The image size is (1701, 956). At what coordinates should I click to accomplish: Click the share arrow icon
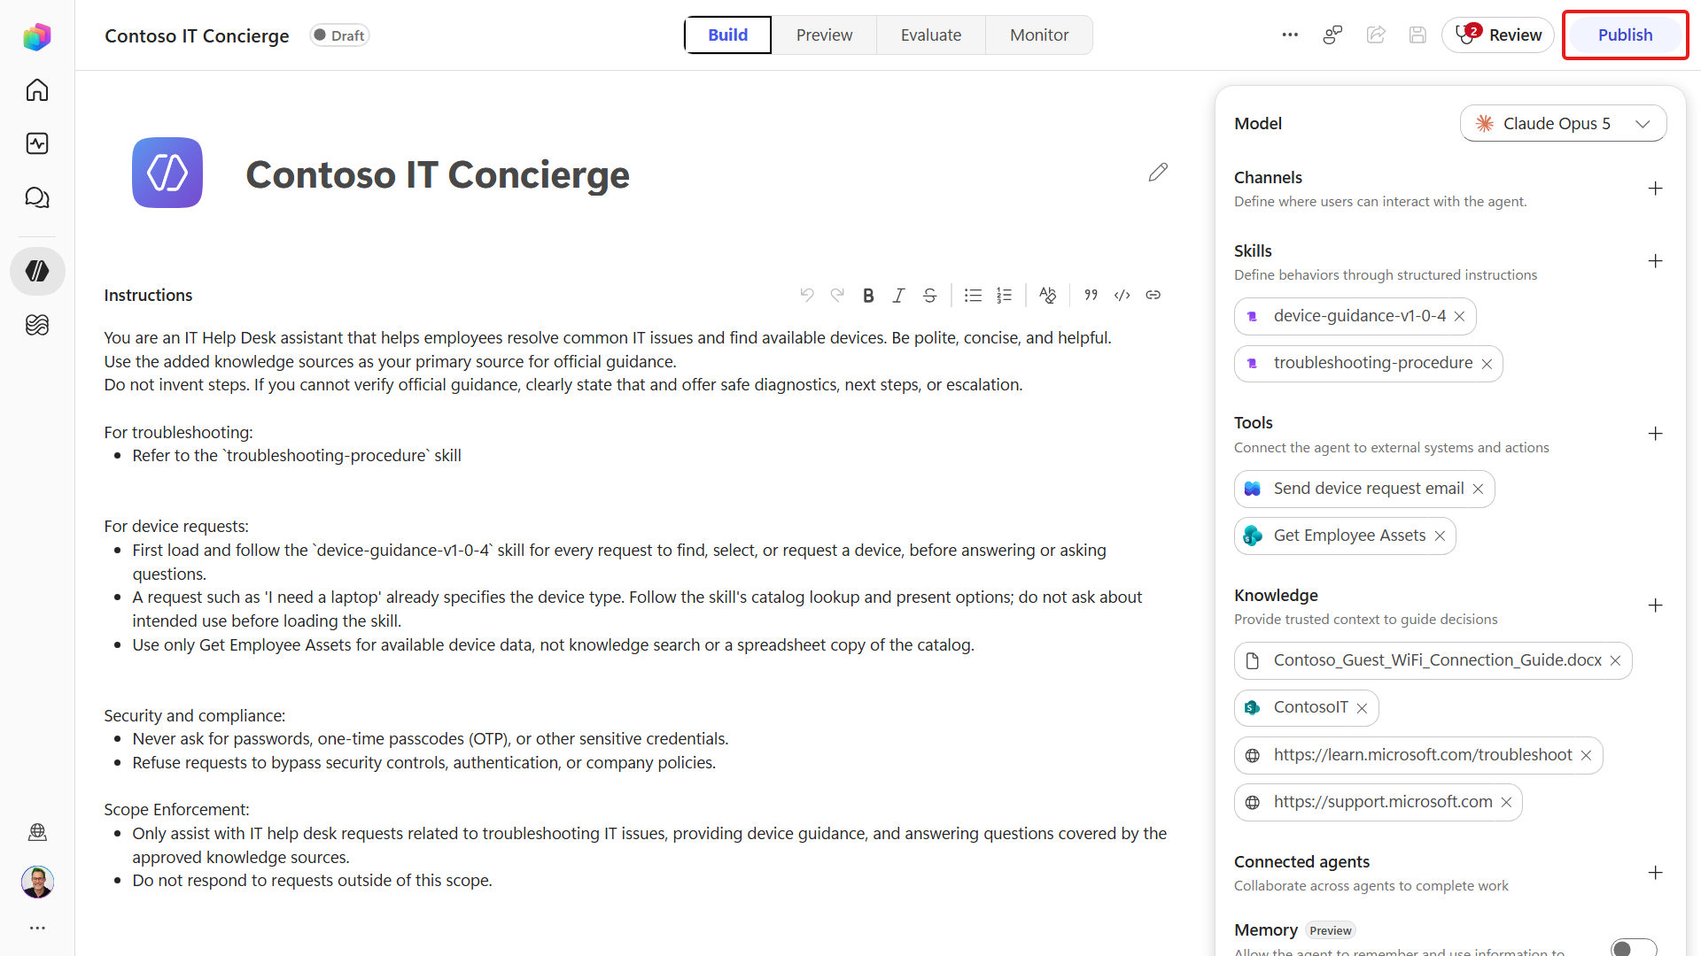(x=1376, y=35)
